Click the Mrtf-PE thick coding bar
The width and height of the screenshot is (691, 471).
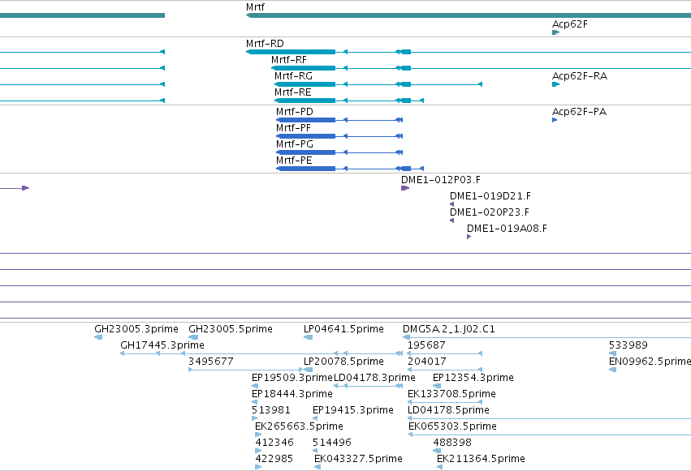coord(306,169)
